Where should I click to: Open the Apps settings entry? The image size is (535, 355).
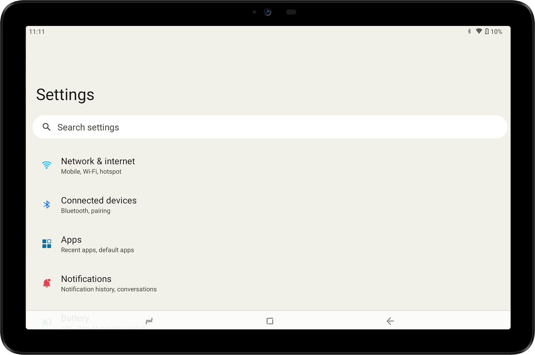[71, 240]
